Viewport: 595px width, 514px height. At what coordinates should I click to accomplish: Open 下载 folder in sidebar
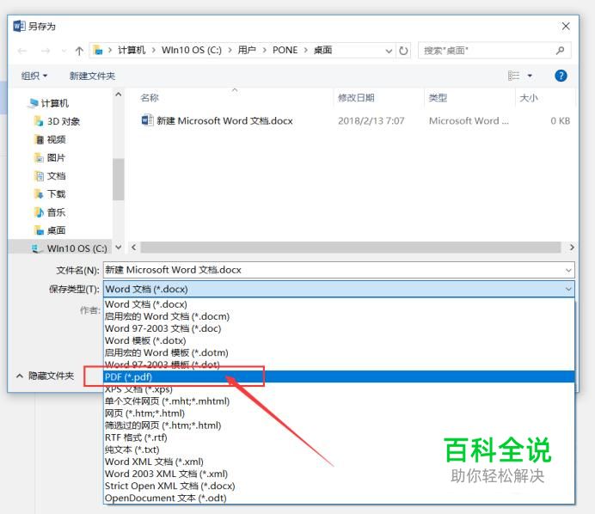click(50, 194)
